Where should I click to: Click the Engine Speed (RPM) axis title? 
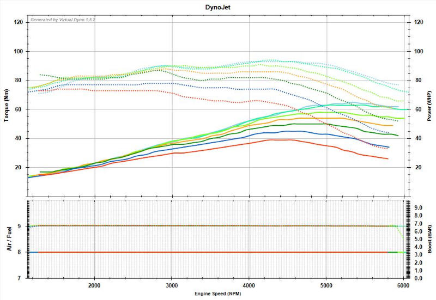(x=217, y=293)
